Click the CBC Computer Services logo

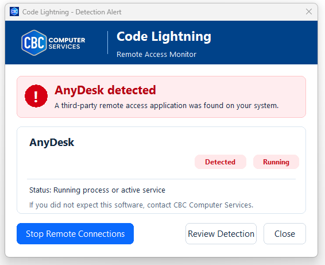tap(53, 43)
